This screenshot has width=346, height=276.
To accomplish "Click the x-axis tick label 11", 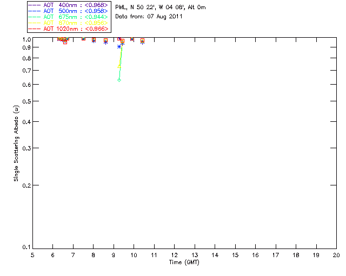I will (x=154, y=255).
